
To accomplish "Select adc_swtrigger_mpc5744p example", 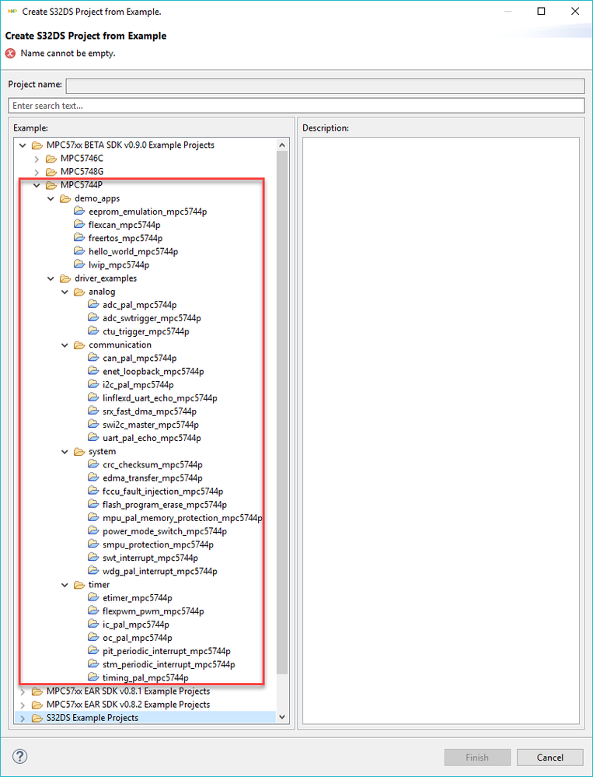I will (x=152, y=318).
